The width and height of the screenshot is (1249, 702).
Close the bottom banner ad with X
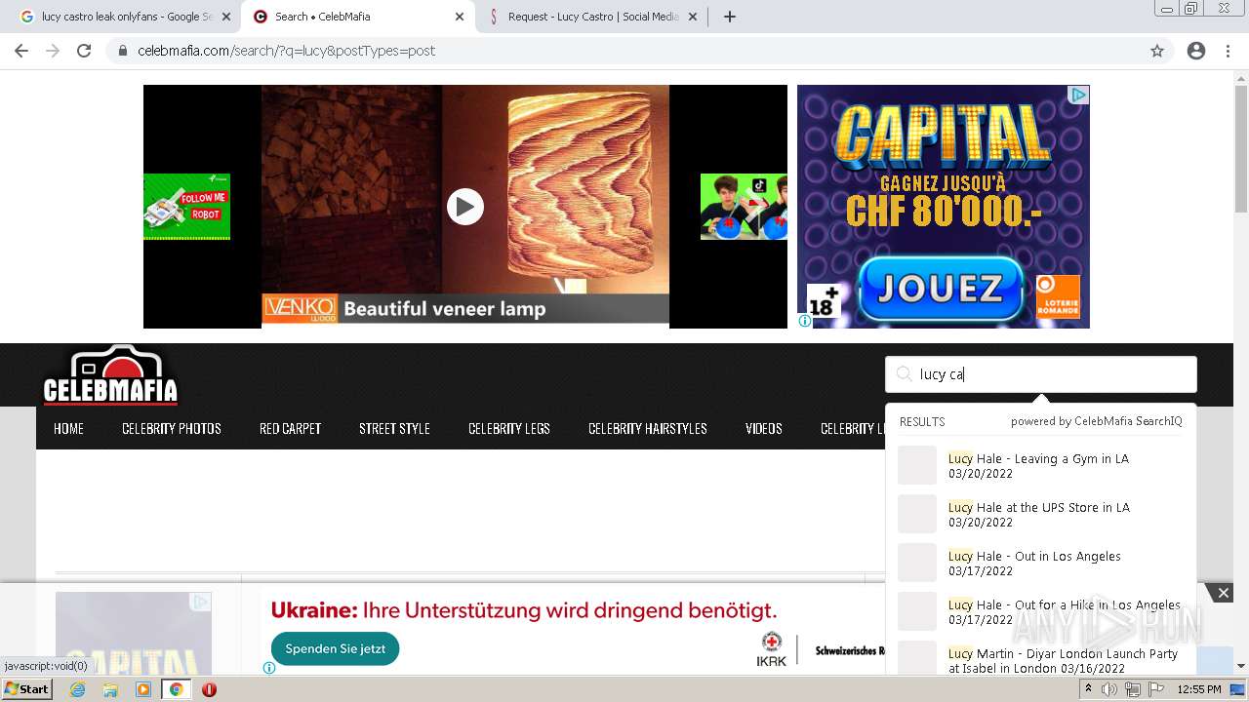[x=1223, y=593]
